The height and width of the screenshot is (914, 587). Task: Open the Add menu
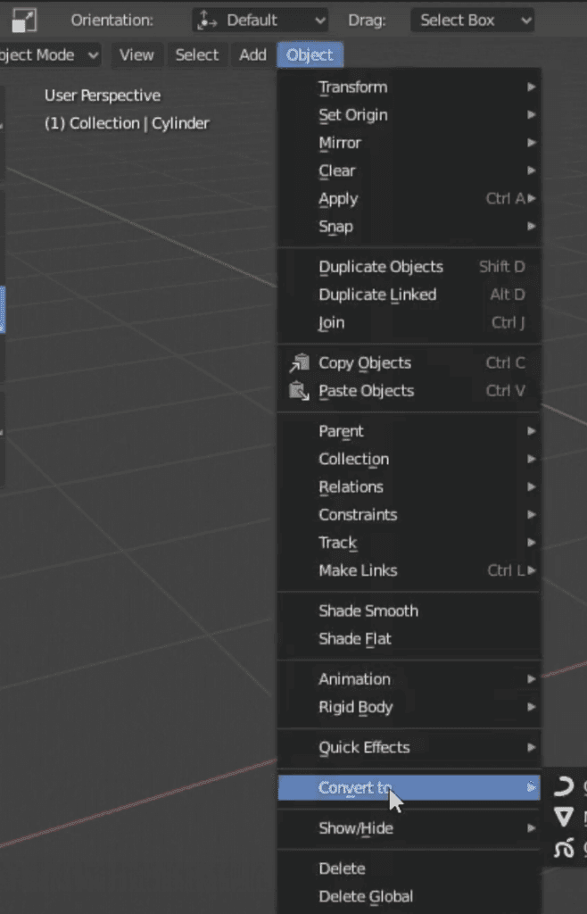pyautogui.click(x=252, y=55)
